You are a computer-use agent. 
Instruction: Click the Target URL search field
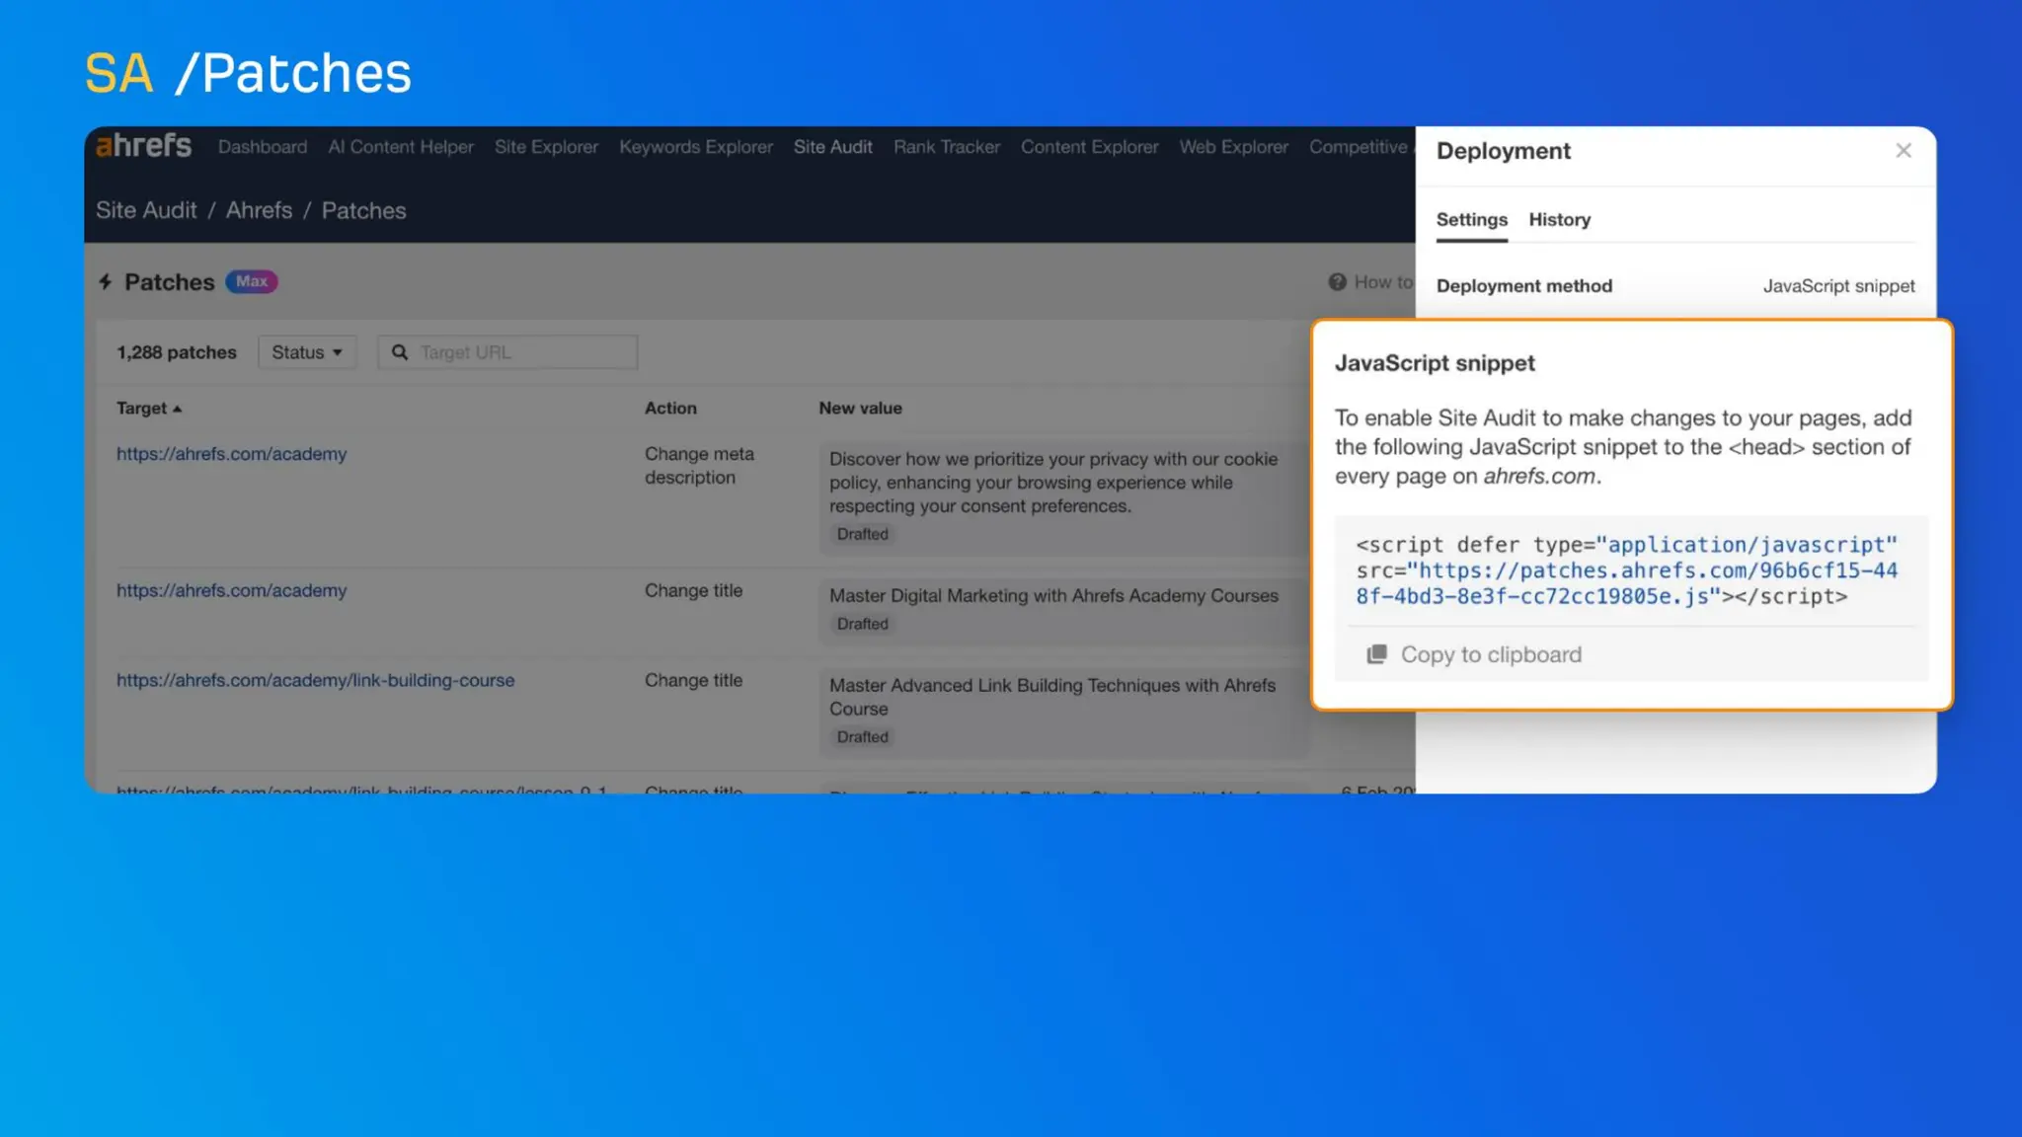[507, 352]
